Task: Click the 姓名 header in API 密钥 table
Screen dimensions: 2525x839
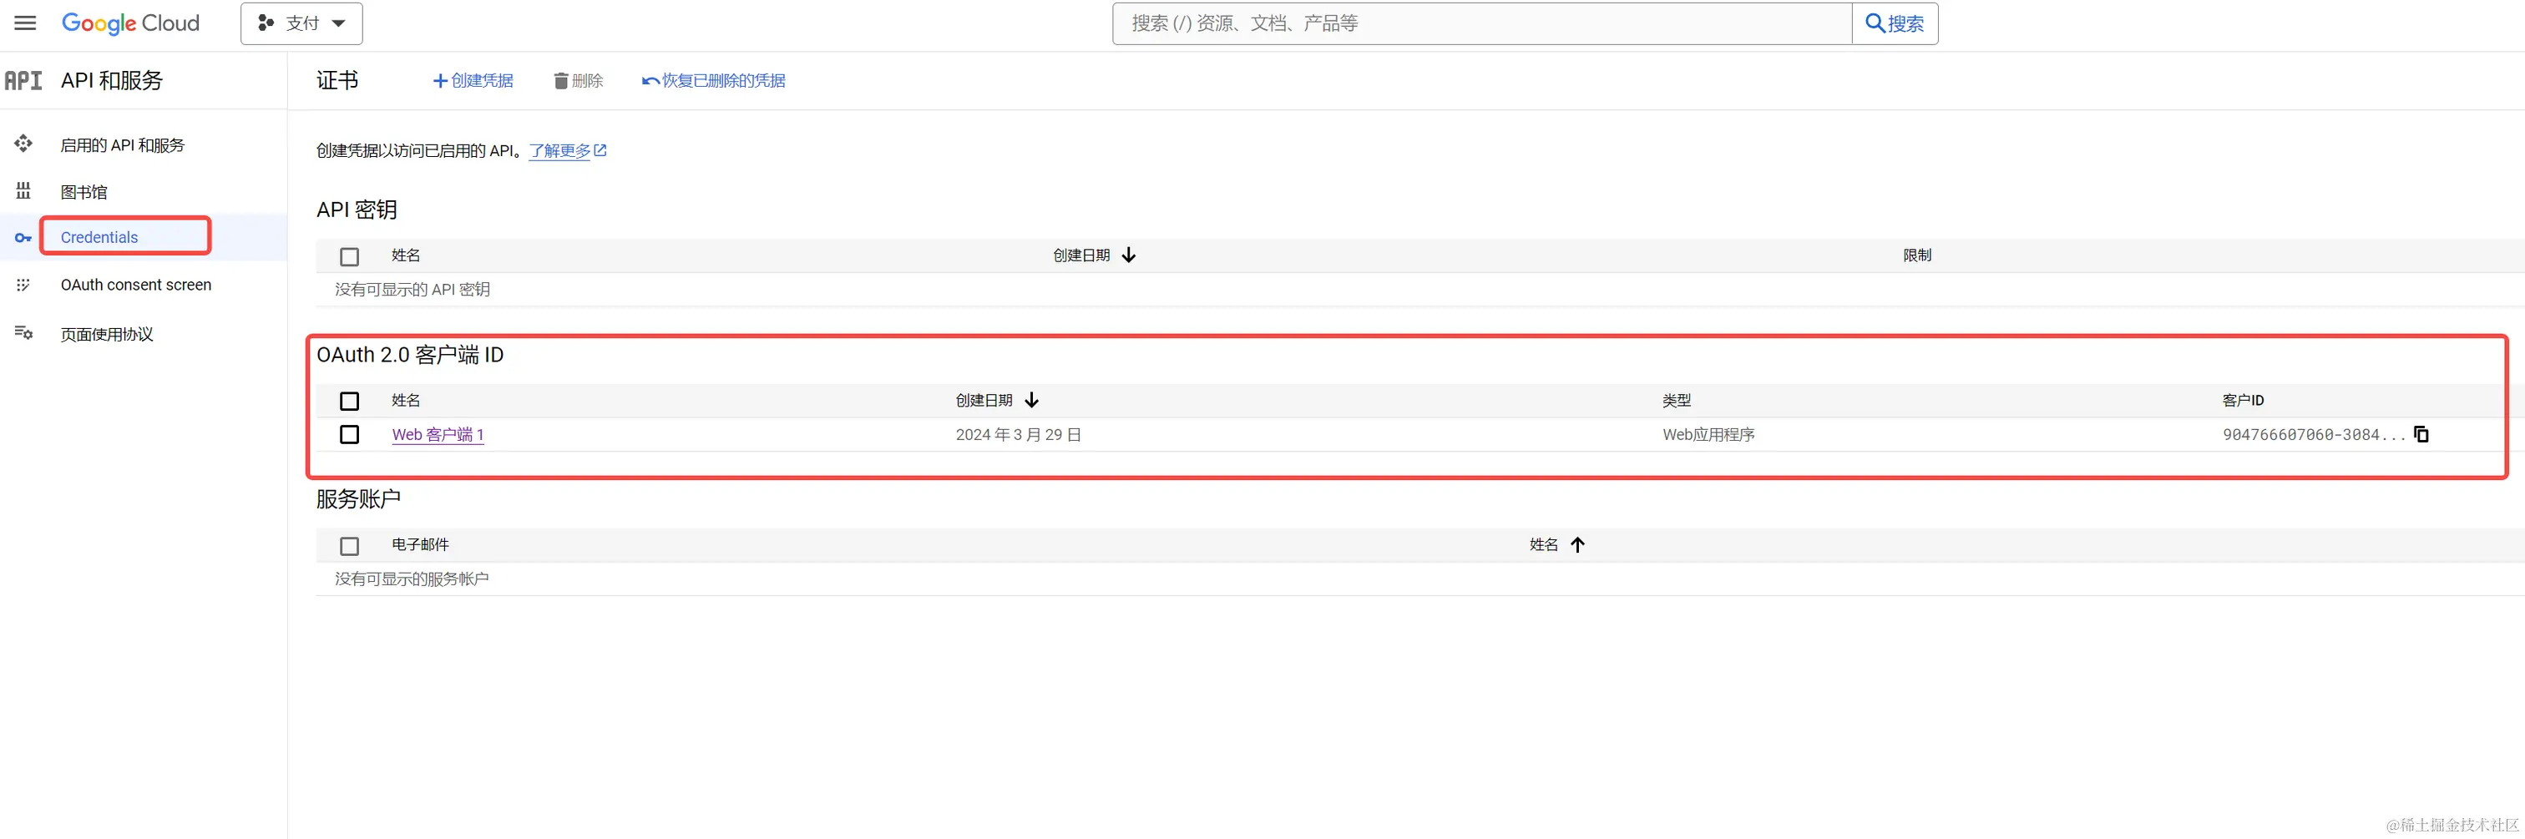Action: [406, 255]
